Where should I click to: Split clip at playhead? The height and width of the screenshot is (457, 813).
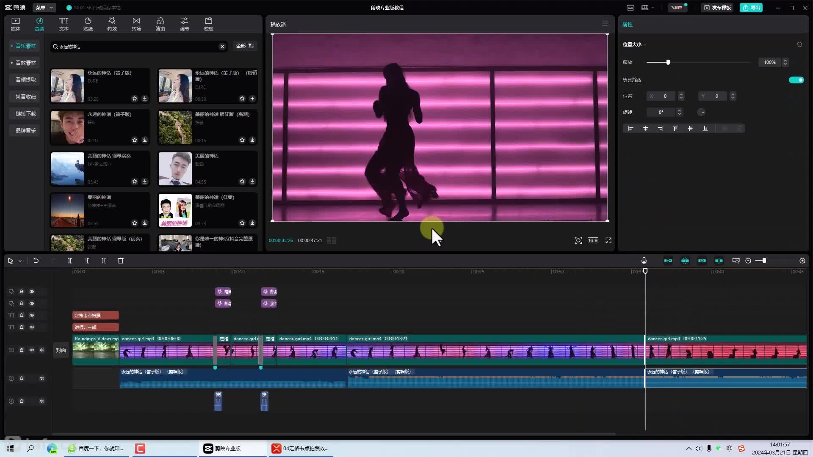pos(70,261)
